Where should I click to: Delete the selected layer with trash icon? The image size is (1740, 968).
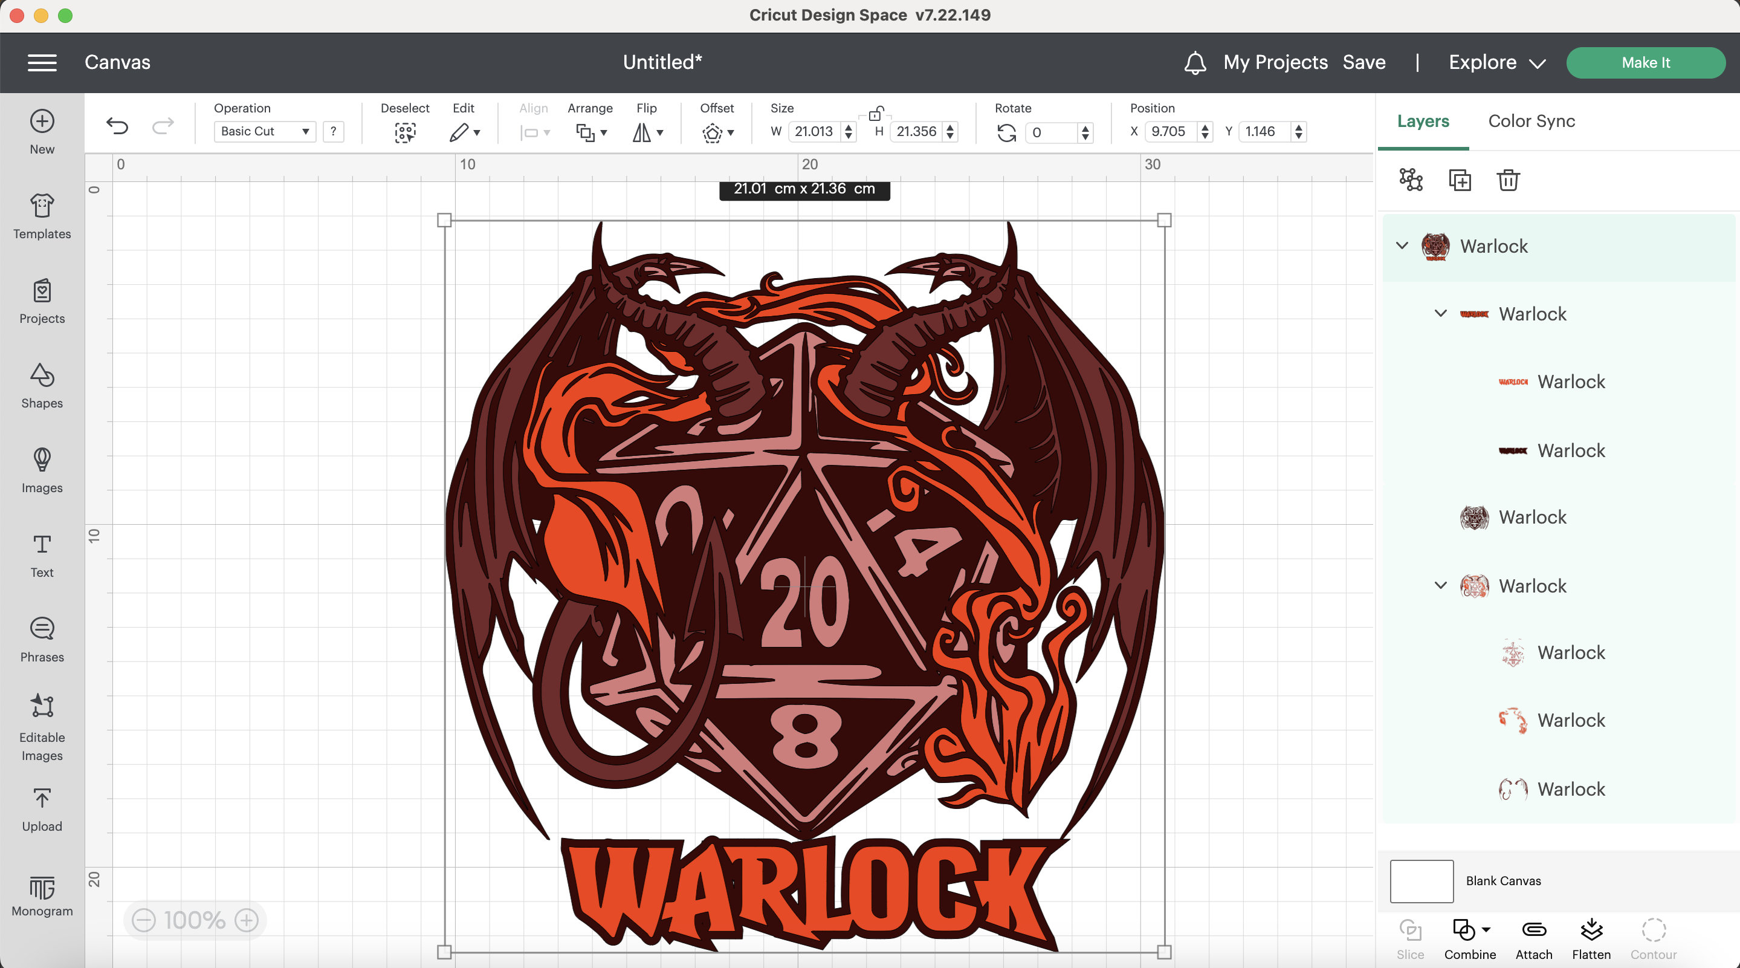click(x=1509, y=180)
